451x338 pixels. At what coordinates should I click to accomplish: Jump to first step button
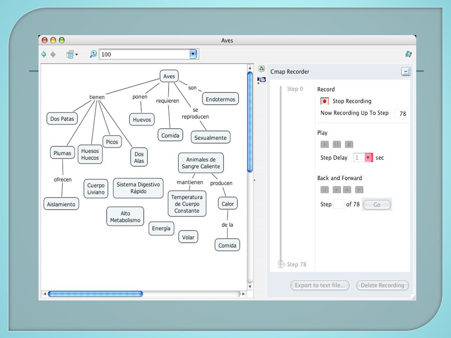pos(325,190)
